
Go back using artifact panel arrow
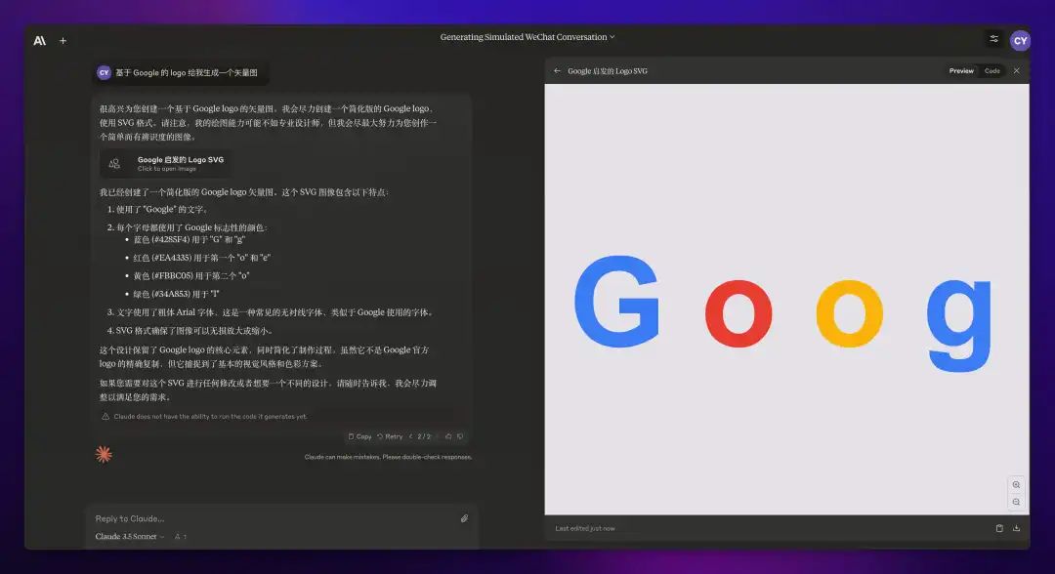click(x=557, y=70)
